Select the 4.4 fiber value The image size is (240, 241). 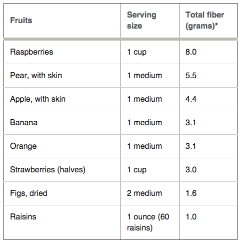click(x=191, y=99)
